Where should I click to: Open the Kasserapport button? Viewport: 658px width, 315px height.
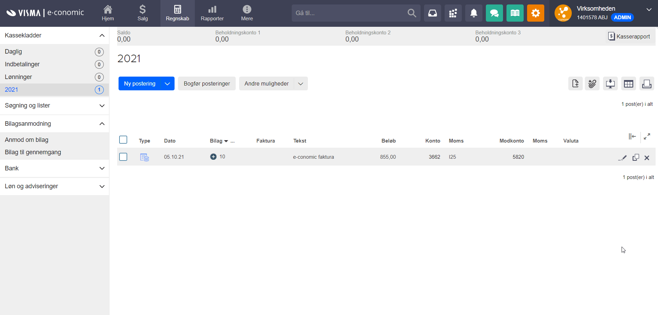629,36
